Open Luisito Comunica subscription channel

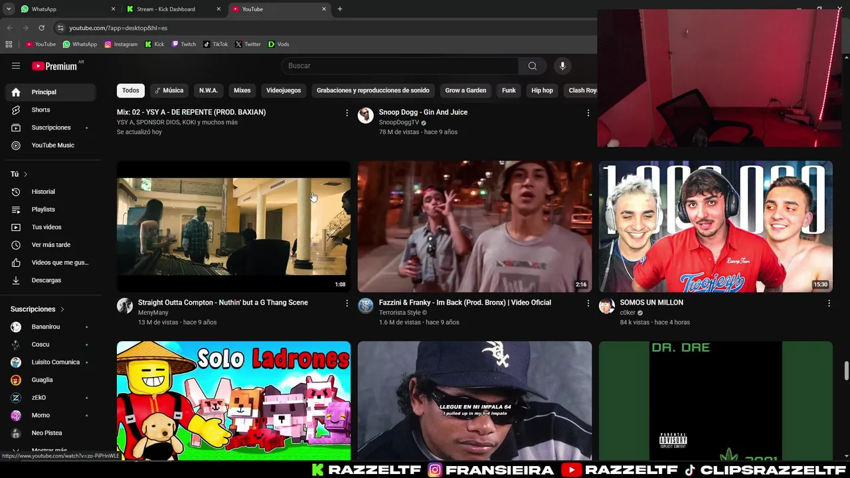click(50, 362)
